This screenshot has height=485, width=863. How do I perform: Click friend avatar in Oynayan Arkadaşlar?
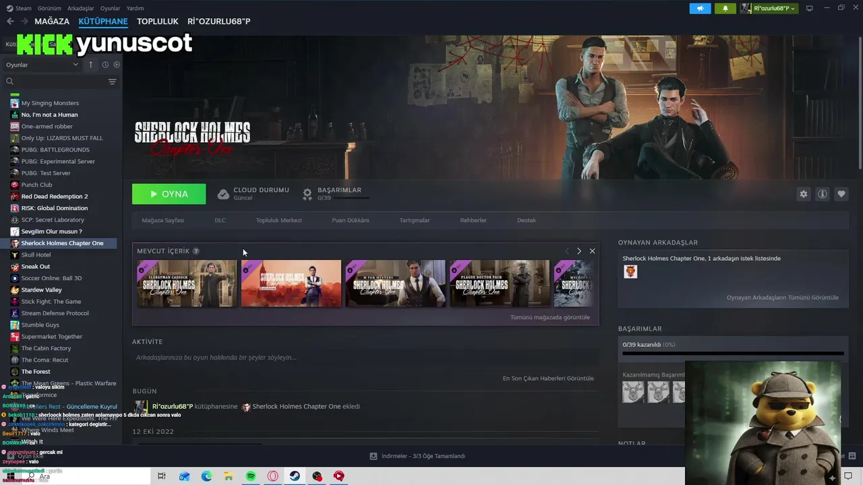coord(630,271)
